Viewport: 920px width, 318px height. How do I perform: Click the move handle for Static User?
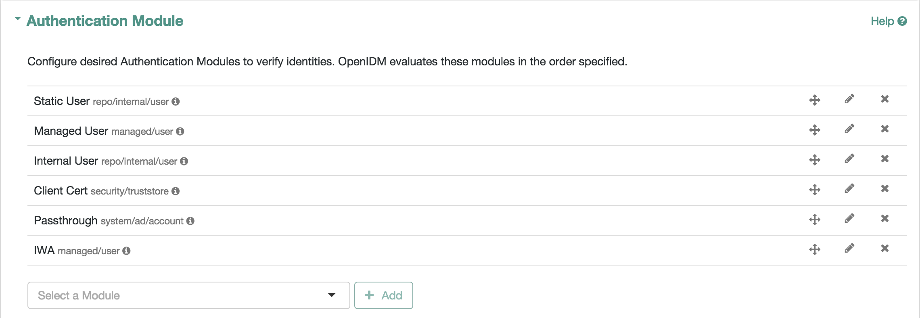pyautogui.click(x=815, y=100)
